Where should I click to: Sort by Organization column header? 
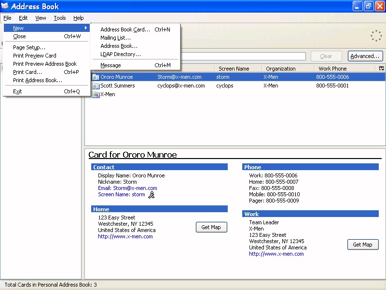(288, 69)
